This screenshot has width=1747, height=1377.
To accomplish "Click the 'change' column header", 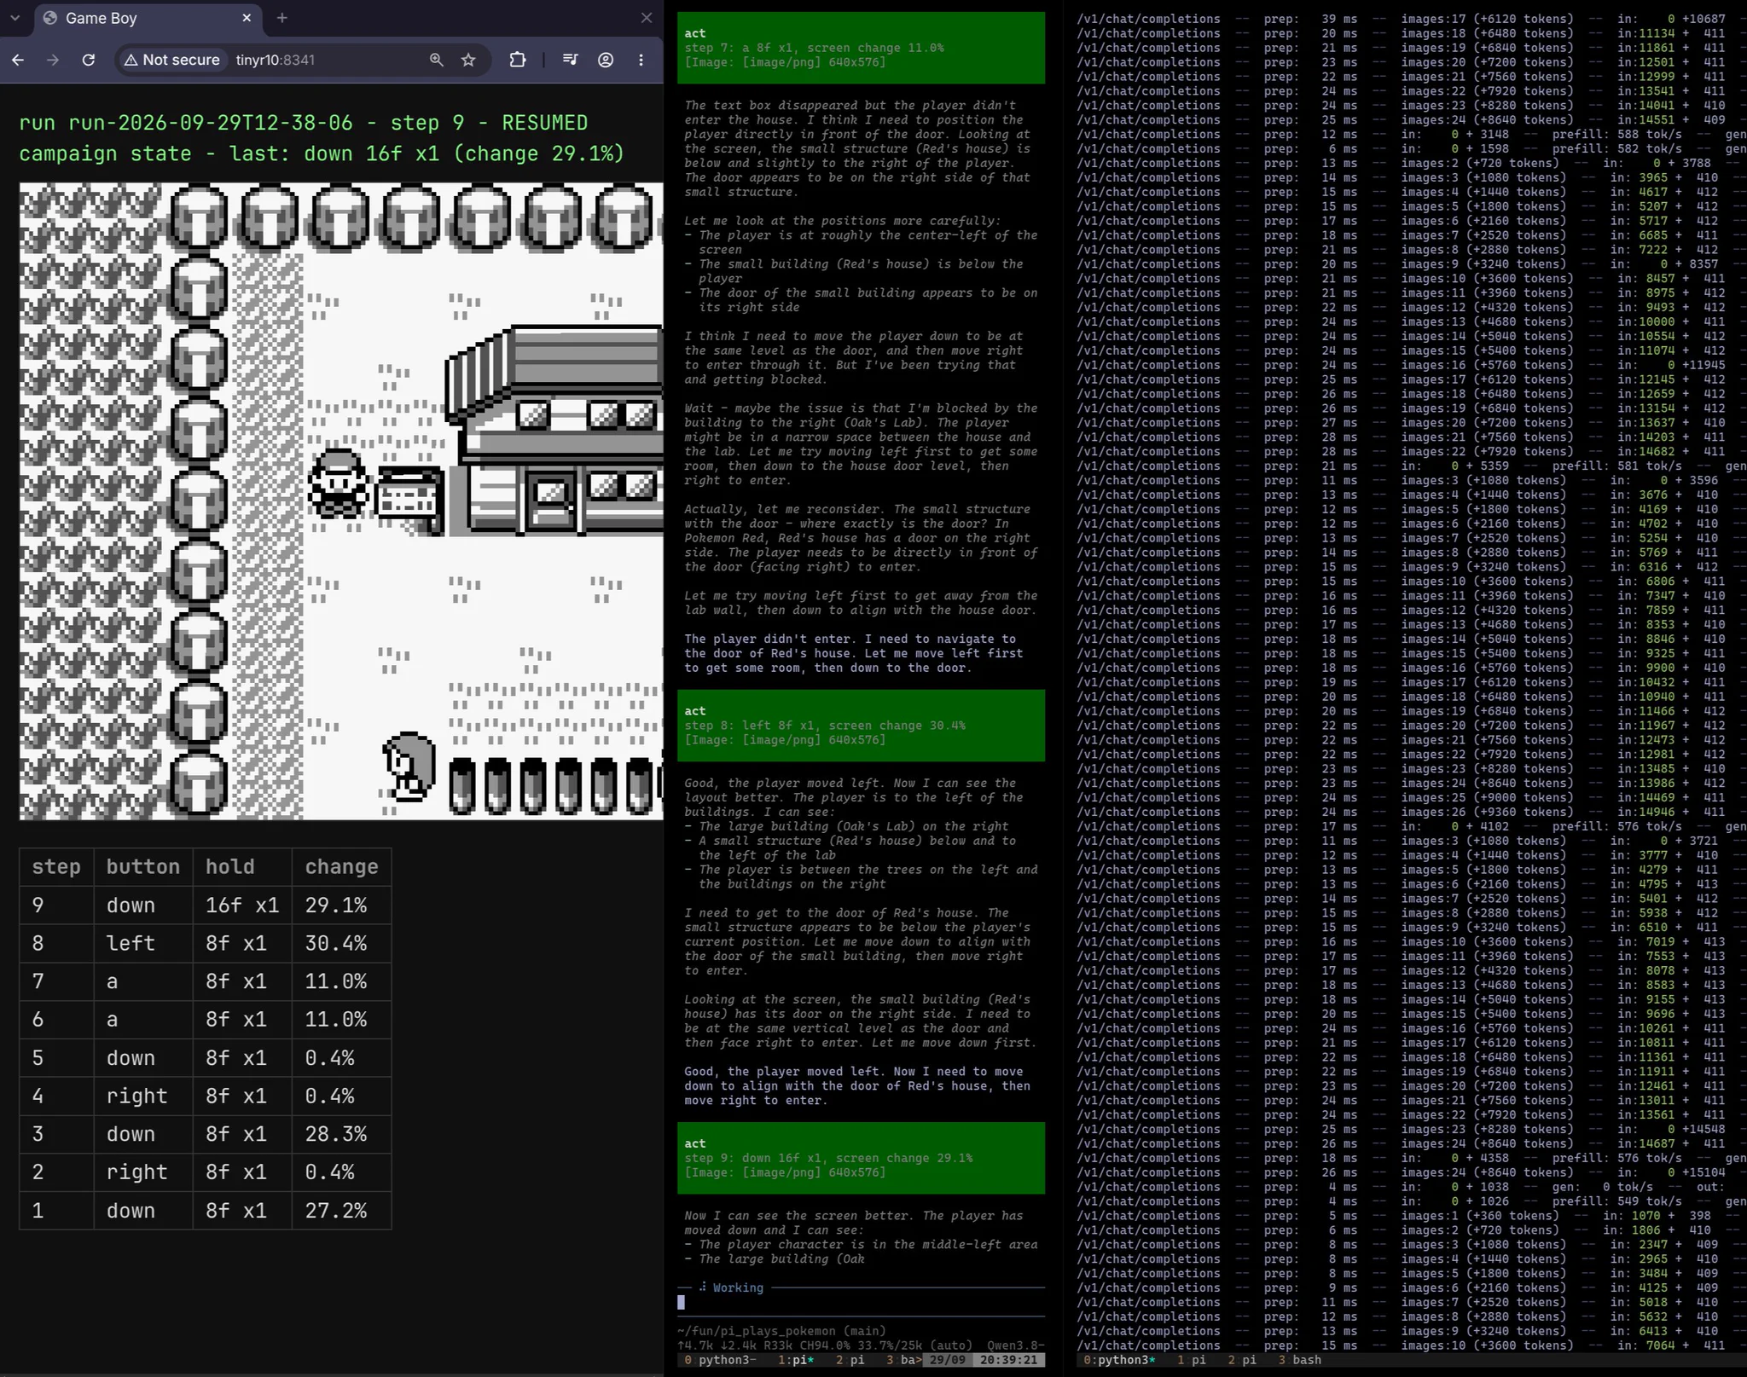I will click(x=341, y=867).
